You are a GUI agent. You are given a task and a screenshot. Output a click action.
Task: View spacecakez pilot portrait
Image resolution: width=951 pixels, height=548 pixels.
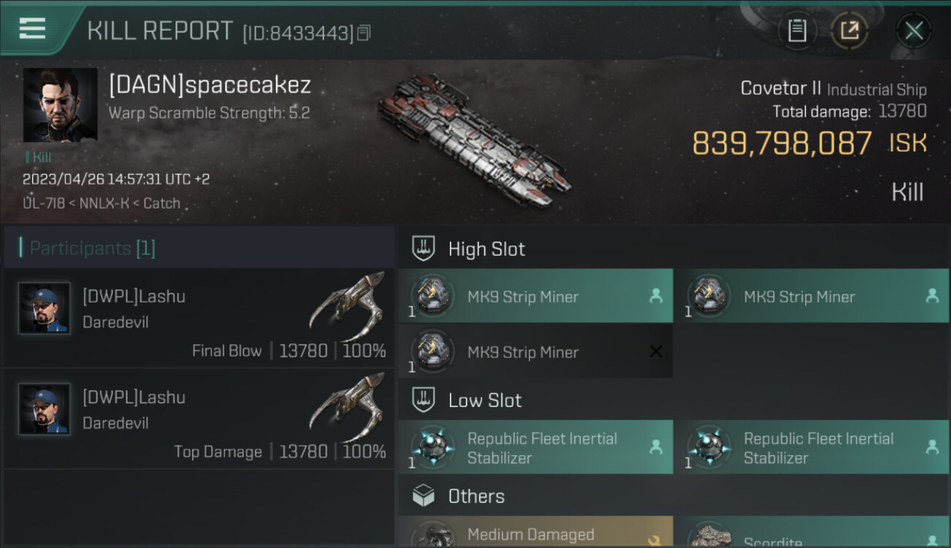[x=60, y=105]
